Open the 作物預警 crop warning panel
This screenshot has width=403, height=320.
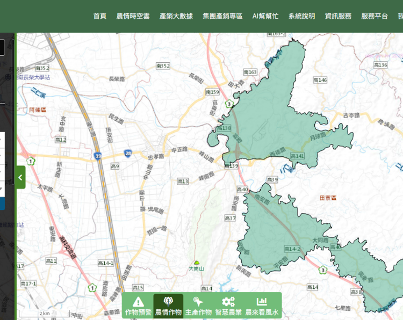point(138,305)
